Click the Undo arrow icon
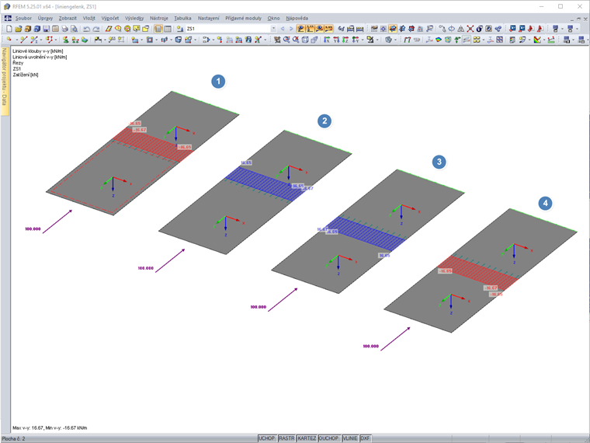This screenshot has height=443, width=590. point(86,29)
